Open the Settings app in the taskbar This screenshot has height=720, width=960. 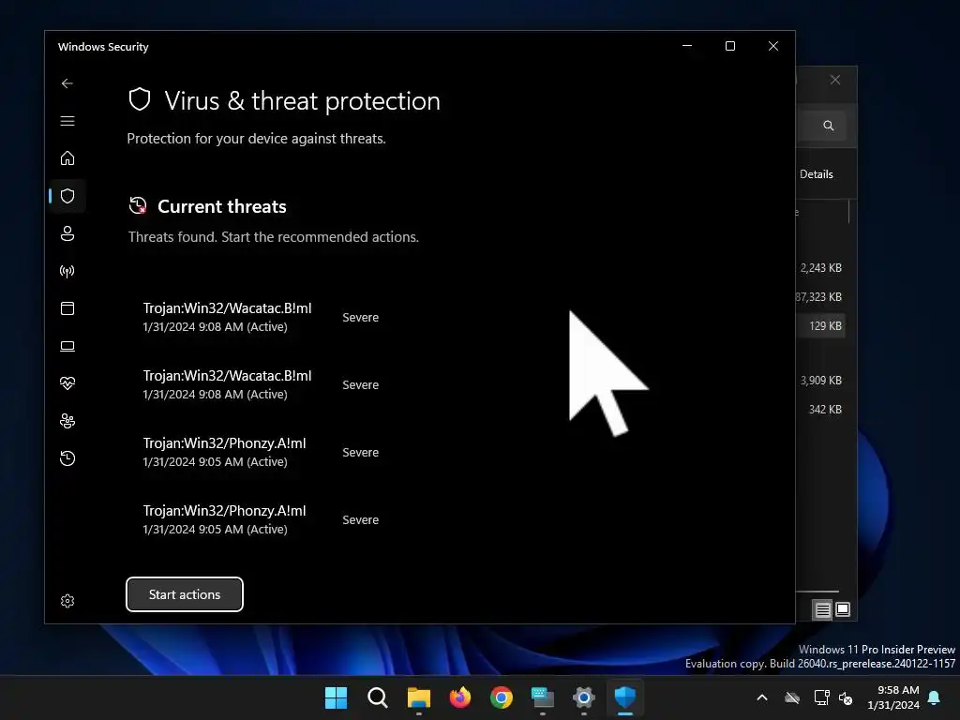click(x=583, y=697)
